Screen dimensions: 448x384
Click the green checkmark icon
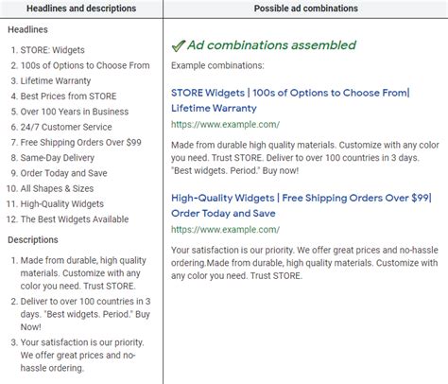(x=178, y=46)
